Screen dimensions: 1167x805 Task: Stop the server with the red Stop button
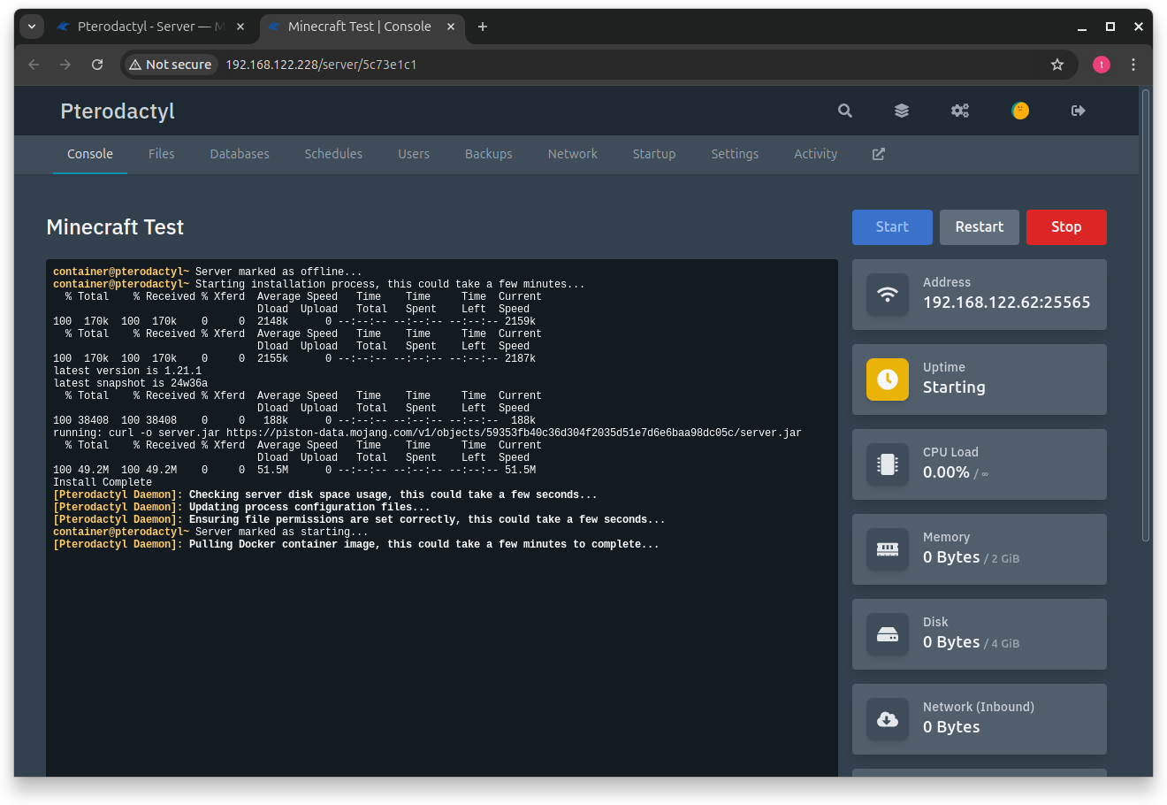[1066, 227]
